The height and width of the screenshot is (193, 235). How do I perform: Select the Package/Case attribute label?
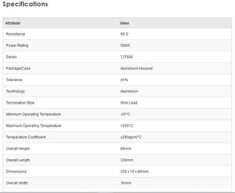[18, 69]
